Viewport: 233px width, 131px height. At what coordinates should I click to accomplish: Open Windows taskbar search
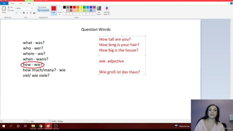tap(11, 126)
